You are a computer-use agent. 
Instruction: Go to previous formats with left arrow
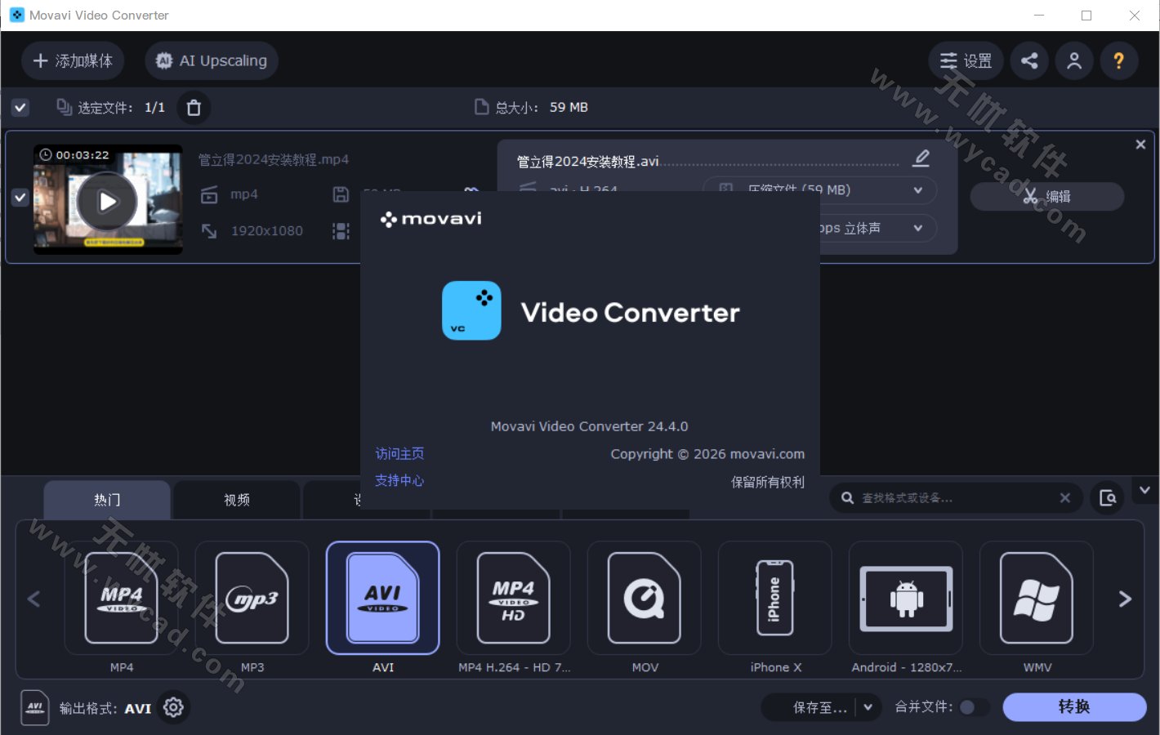33,599
